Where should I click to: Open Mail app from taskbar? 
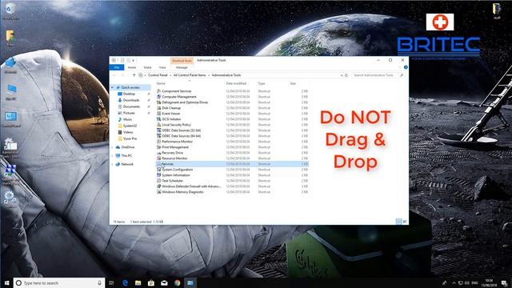(x=164, y=282)
